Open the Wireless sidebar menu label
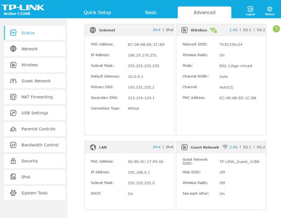Image resolution: width=281 pixels, height=218 pixels. click(29, 65)
